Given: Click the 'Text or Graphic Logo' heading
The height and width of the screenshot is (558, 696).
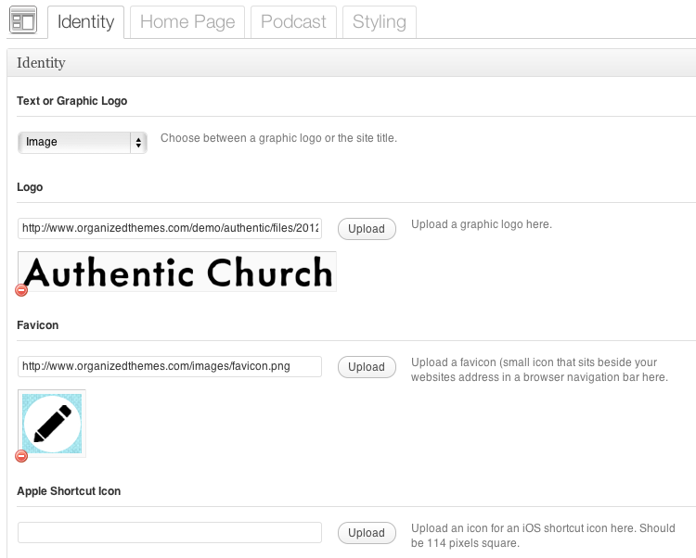Looking at the screenshot, I should [x=72, y=100].
